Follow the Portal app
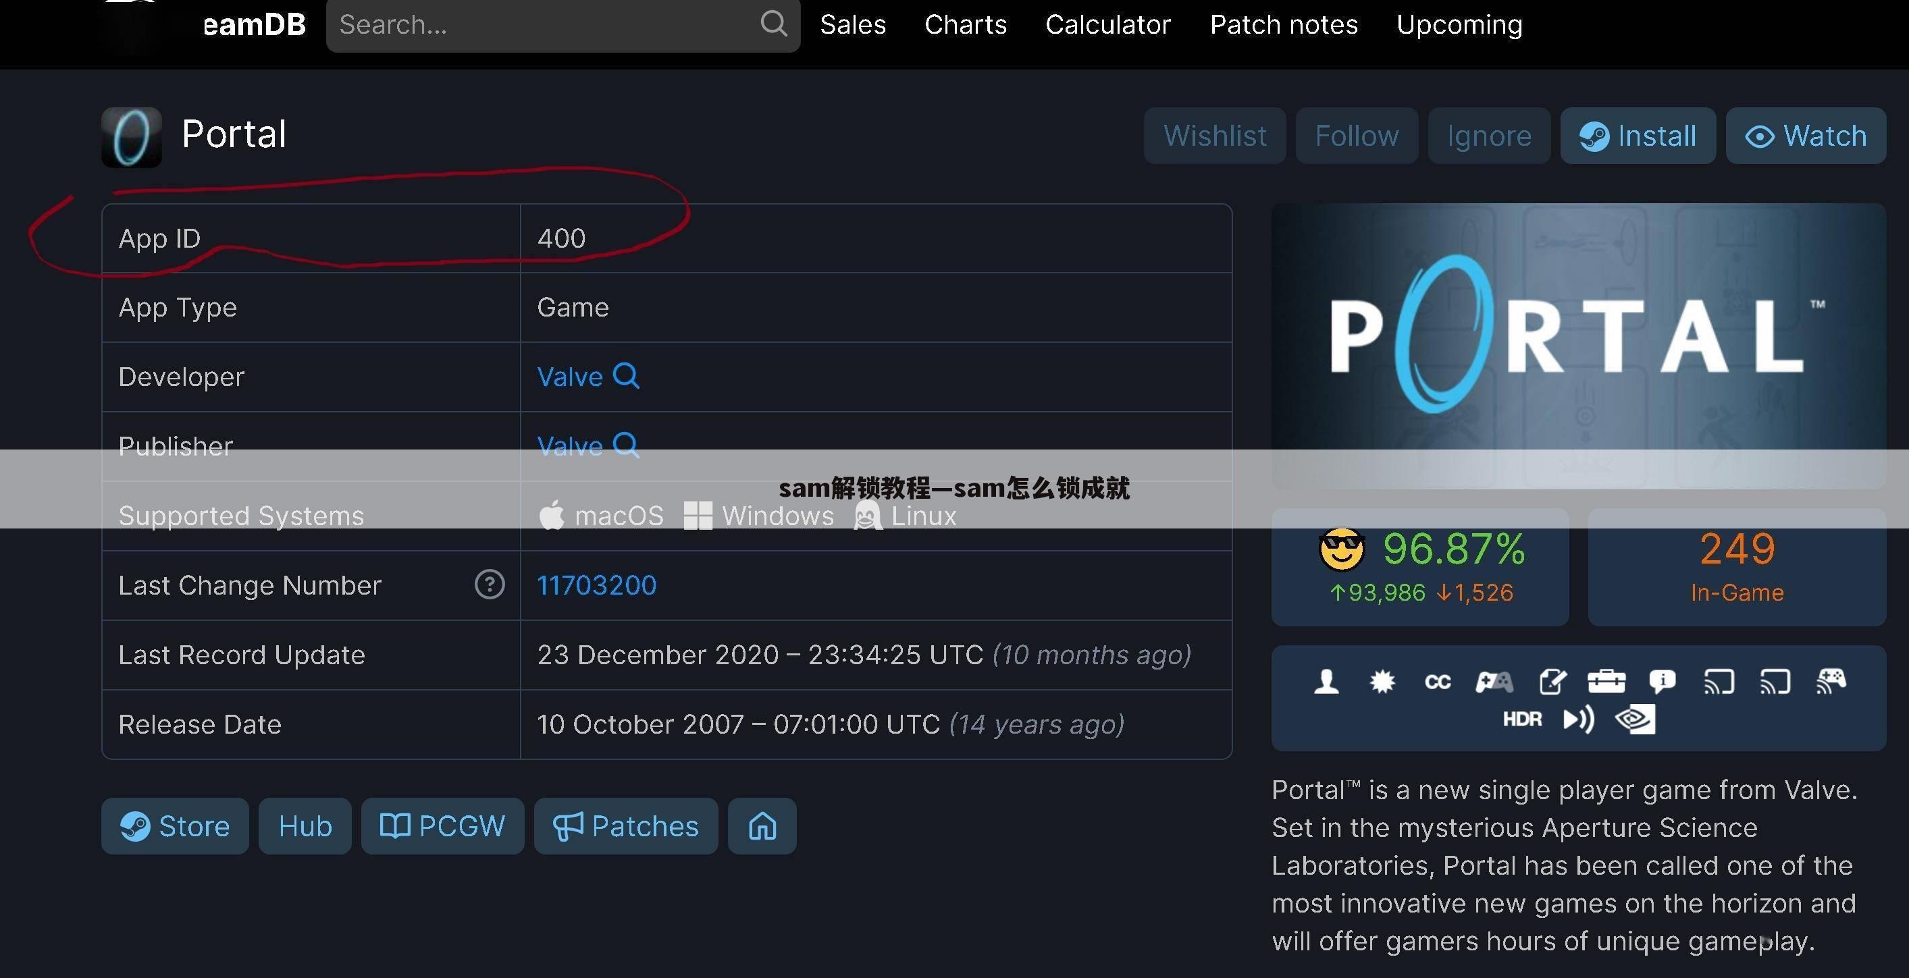This screenshot has height=978, width=1909. pos(1357,136)
